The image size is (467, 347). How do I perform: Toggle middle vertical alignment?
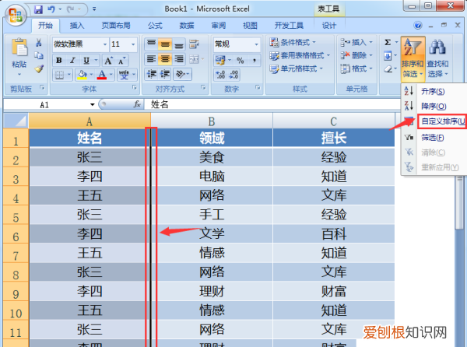coord(165,44)
